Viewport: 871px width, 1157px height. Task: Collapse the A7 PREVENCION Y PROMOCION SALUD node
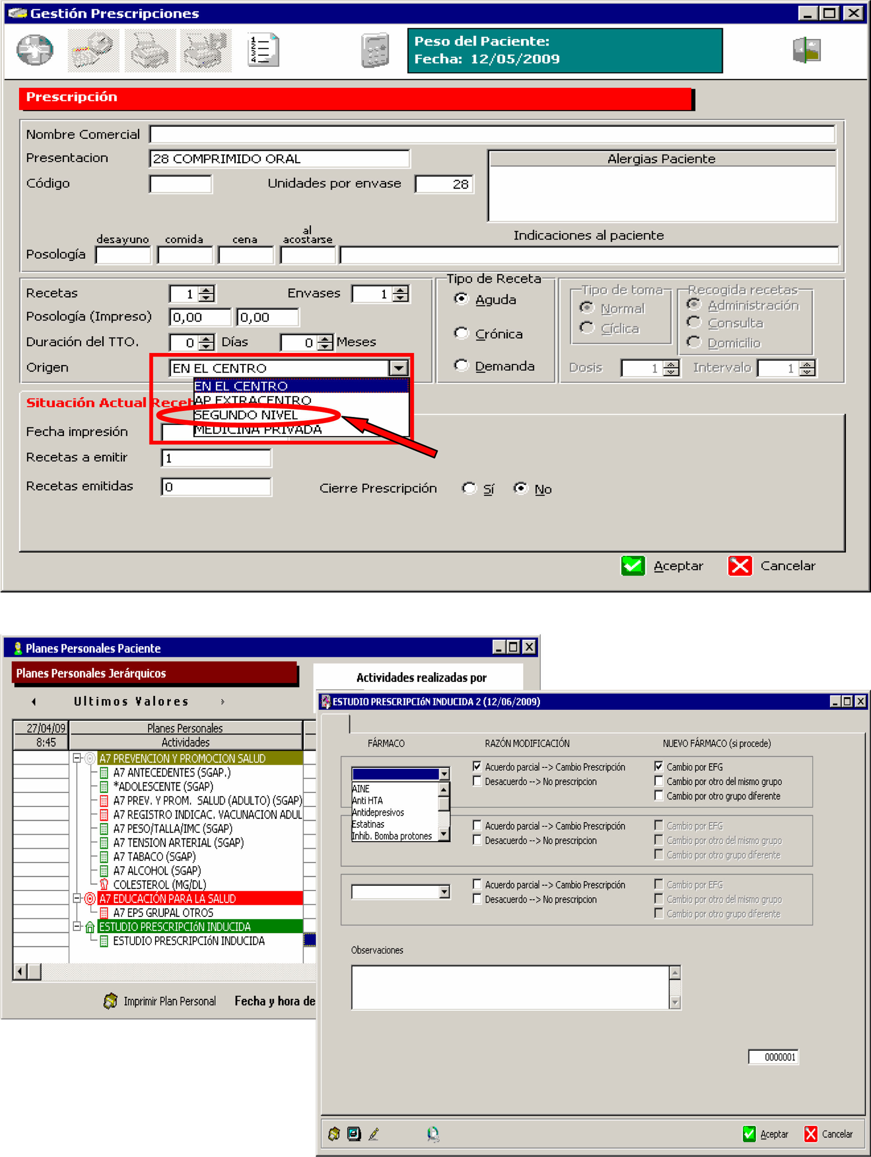point(77,758)
